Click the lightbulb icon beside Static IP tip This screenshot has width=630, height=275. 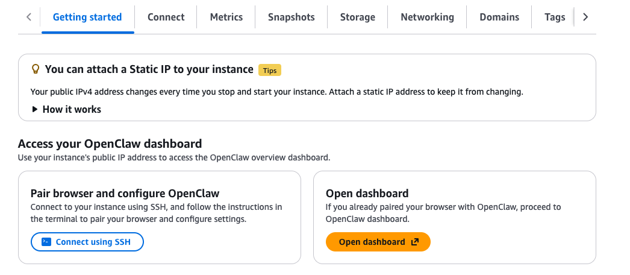point(36,69)
